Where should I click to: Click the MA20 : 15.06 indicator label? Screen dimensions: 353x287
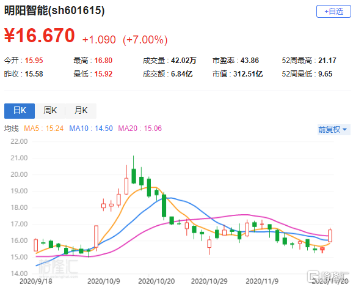click(x=140, y=129)
